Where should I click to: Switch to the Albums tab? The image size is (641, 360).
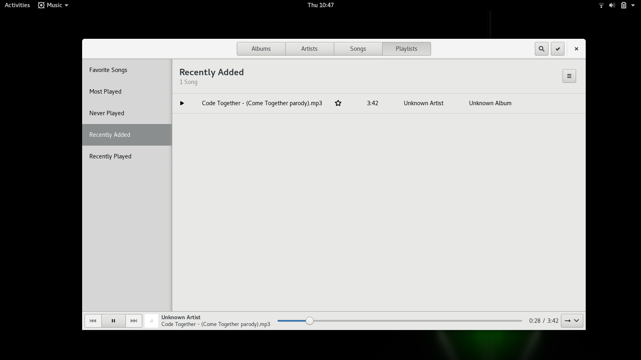(x=261, y=49)
